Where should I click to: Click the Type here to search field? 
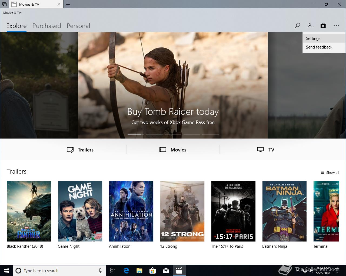coord(59,271)
